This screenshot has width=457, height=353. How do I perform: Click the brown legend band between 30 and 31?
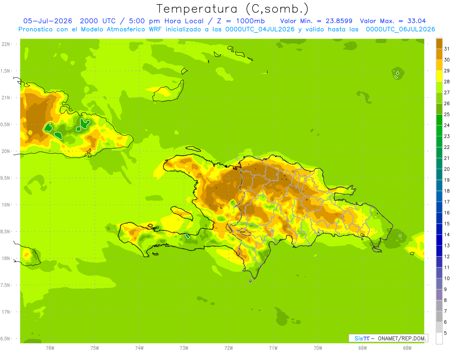[439, 54]
